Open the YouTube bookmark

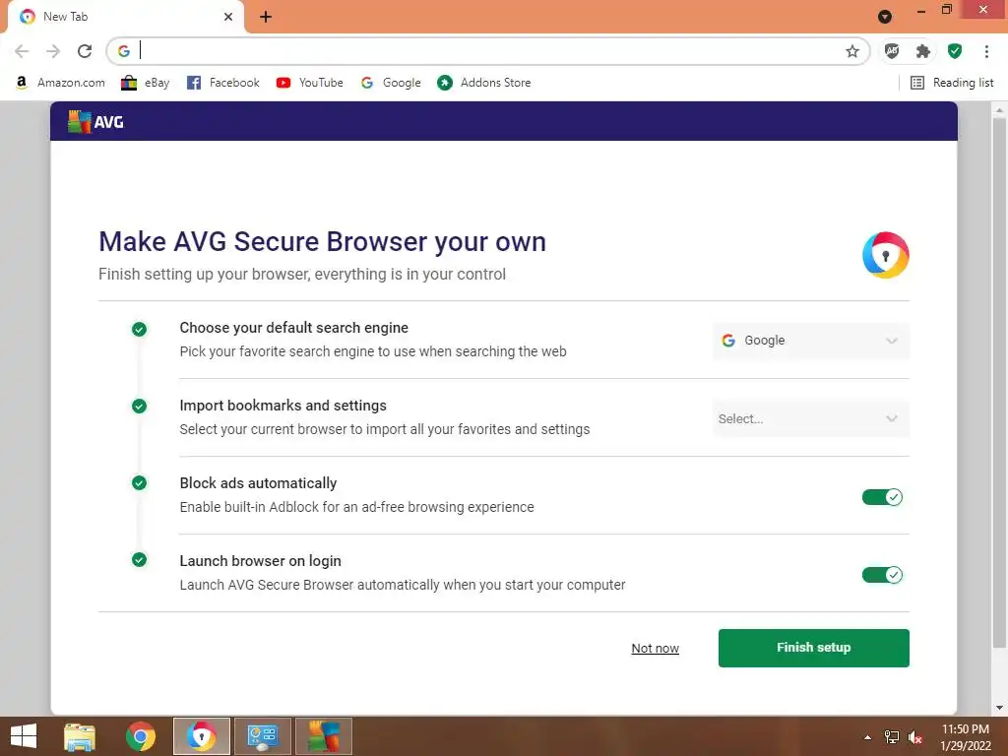(x=310, y=83)
